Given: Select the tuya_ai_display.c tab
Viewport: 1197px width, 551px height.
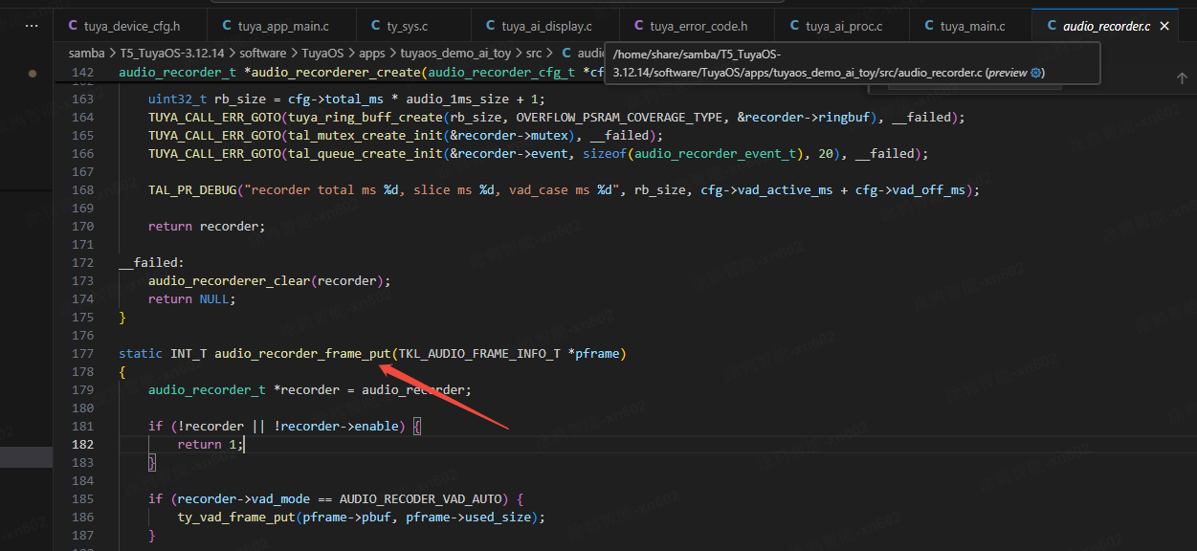Looking at the screenshot, I should (548, 27).
